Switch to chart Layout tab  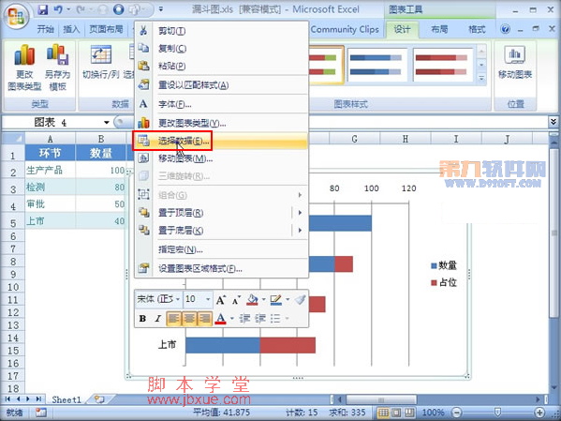[439, 29]
